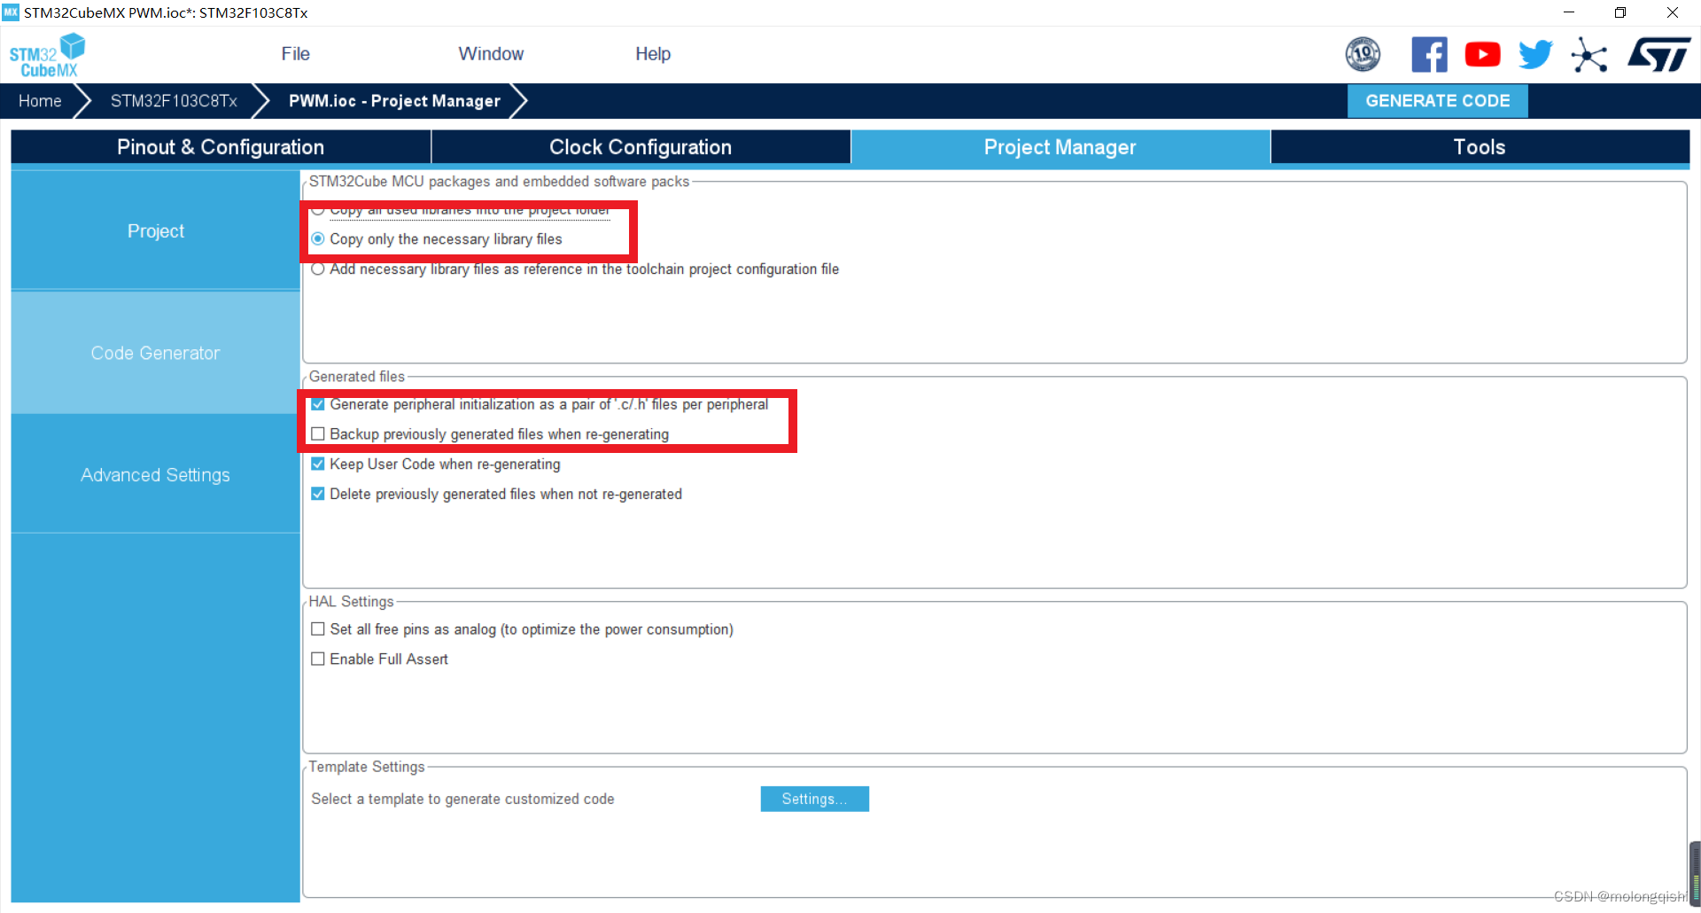
Task: Open the Project side section
Action: (156, 231)
